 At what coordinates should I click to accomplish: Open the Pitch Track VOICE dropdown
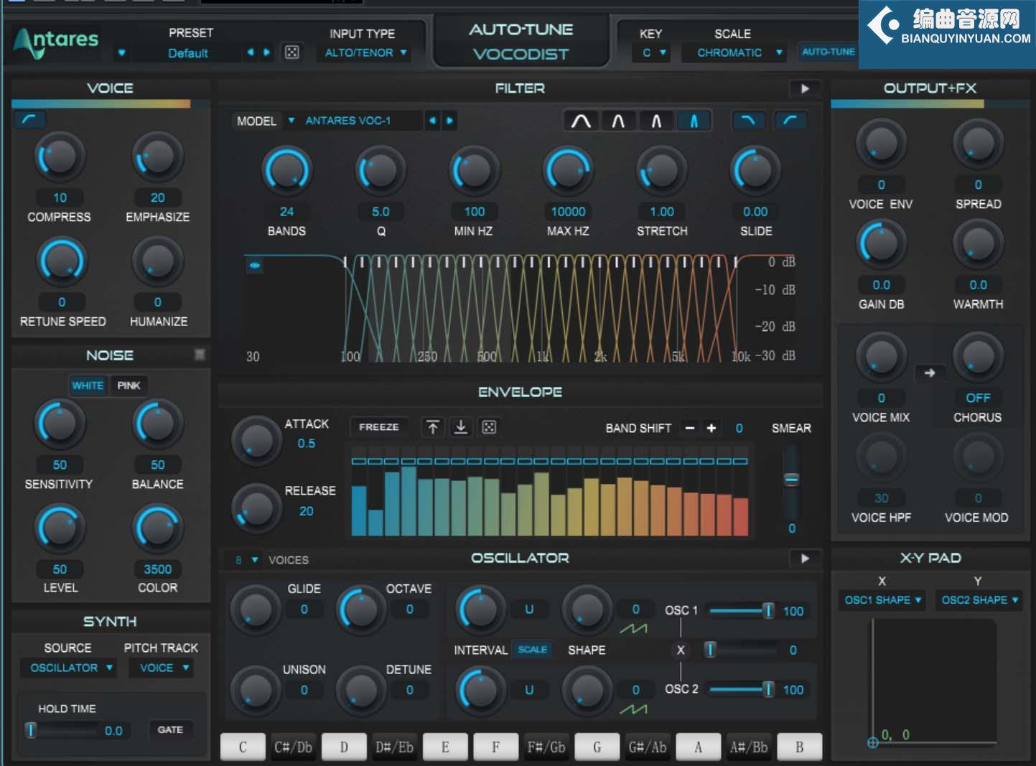(x=163, y=668)
